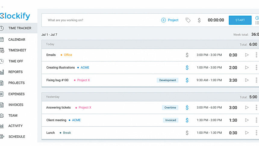Resume timer for Creating illustrations entry
The height and width of the screenshot is (146, 259).
coord(247,68)
